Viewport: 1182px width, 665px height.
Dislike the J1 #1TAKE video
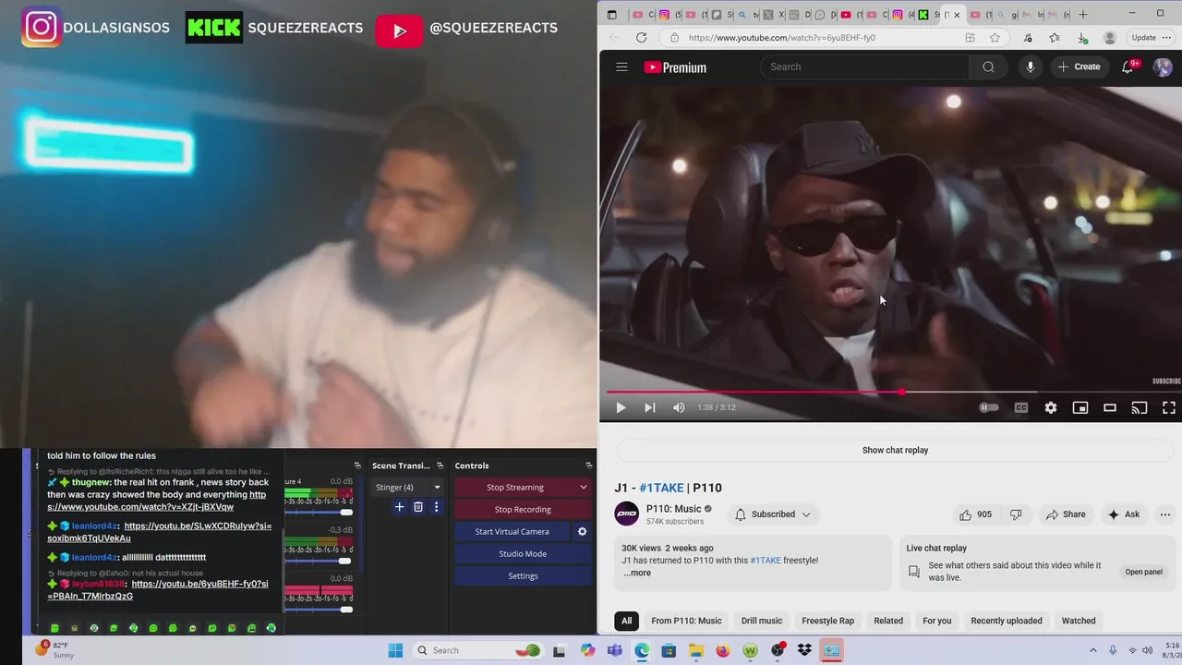click(x=1016, y=514)
